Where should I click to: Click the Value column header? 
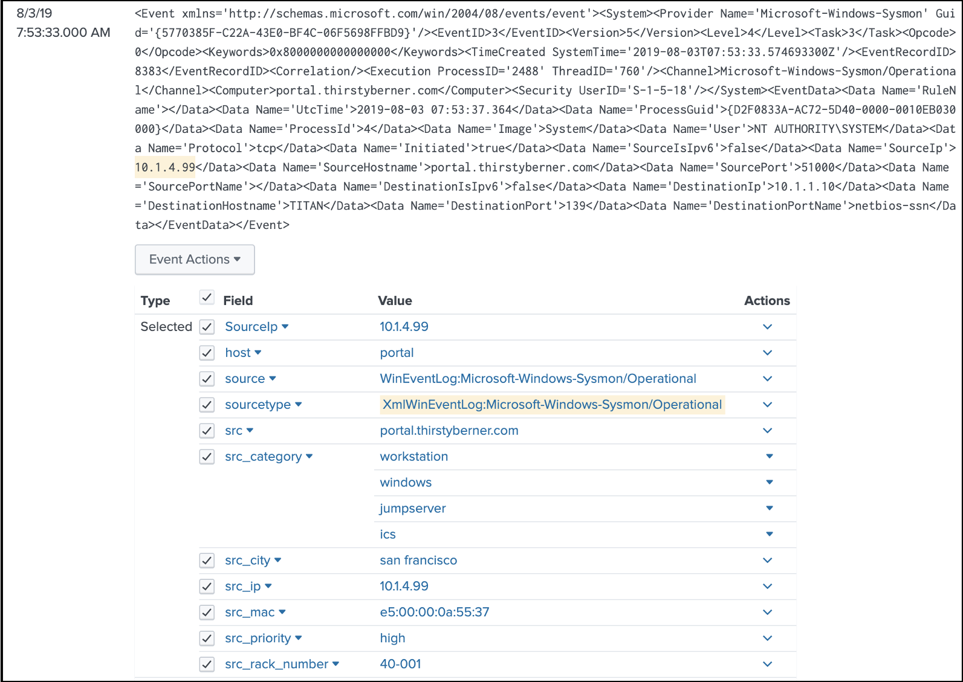pyautogui.click(x=395, y=301)
